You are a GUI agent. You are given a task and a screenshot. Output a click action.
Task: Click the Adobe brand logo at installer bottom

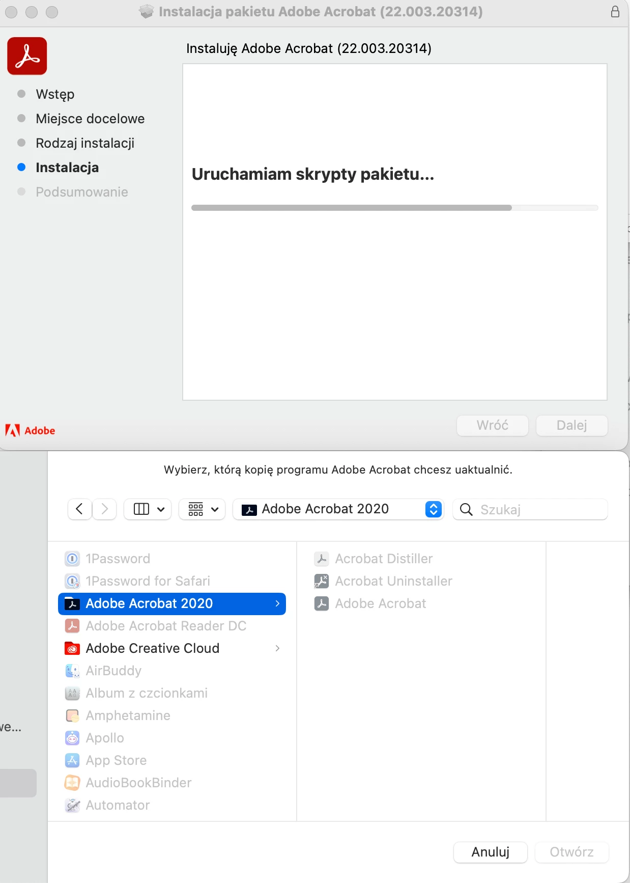[x=30, y=430]
